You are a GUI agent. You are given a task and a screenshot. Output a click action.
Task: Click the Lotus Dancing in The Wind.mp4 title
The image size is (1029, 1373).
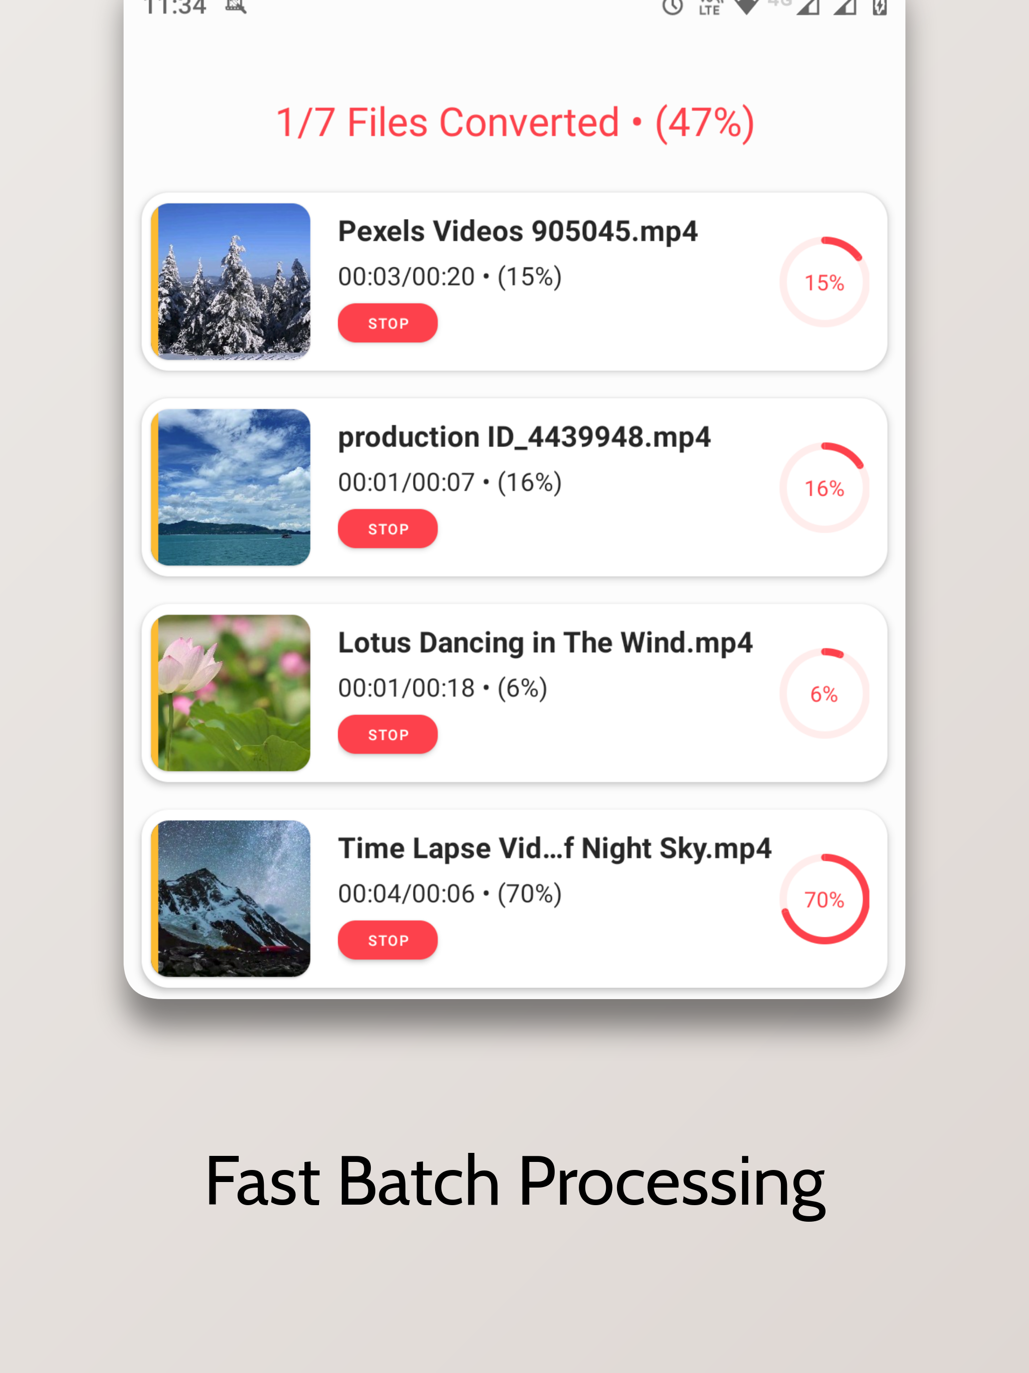tap(545, 642)
